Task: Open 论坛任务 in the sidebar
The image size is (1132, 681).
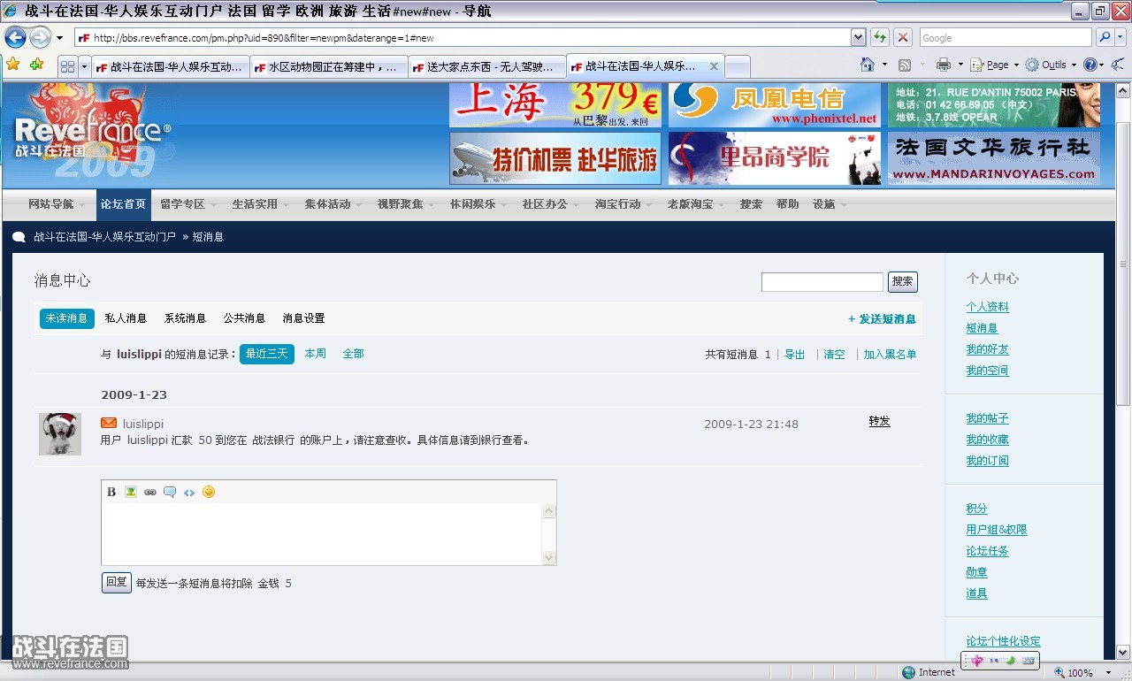Action: click(x=987, y=551)
